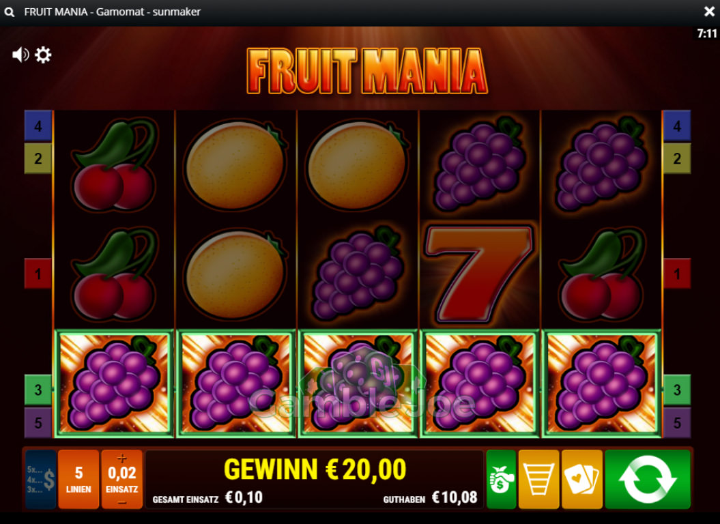Decrease bet with minus below Einsatz
Screen dimensions: 720x524
(x=121, y=502)
